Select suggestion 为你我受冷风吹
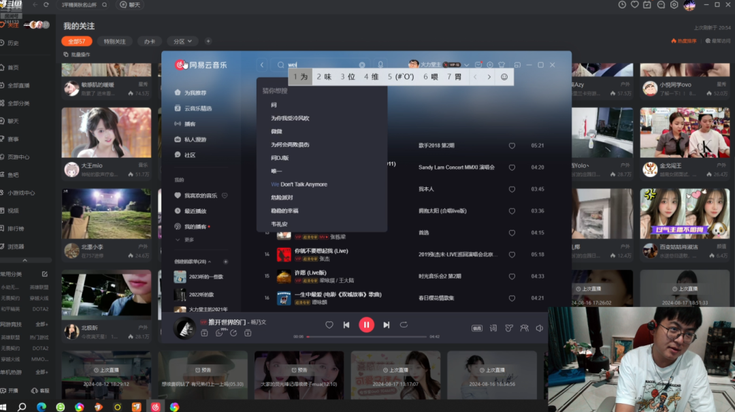Screen dimensions: 735x412 pyautogui.click(x=290, y=118)
